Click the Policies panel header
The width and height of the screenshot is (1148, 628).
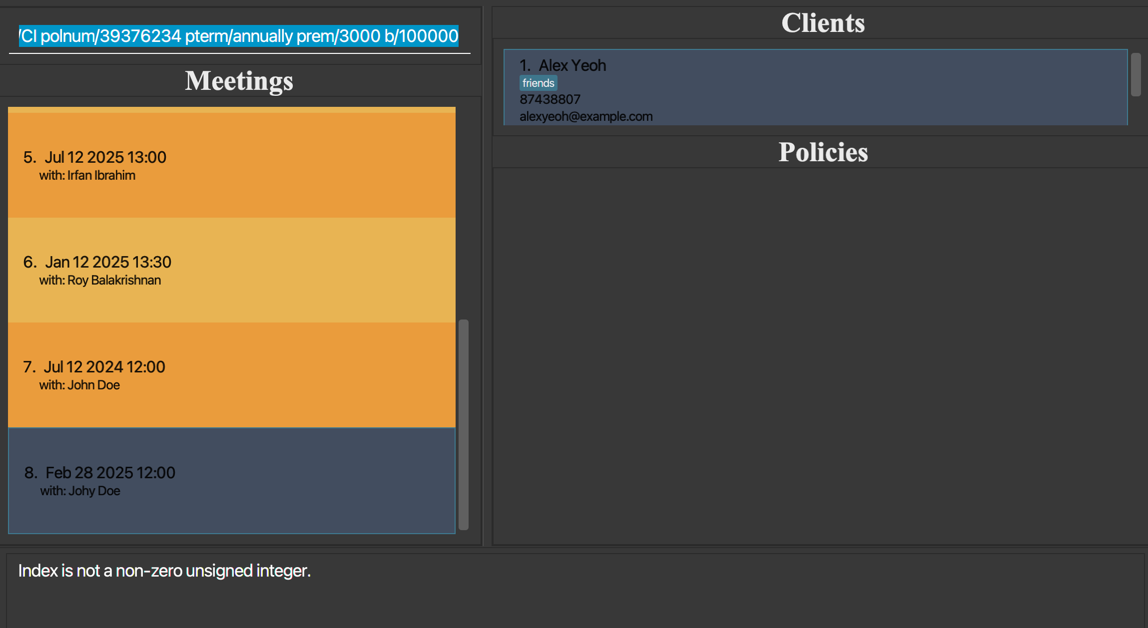[x=822, y=152]
